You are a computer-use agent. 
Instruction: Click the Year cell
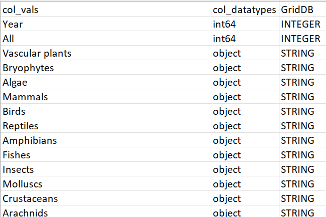[x=13, y=24]
